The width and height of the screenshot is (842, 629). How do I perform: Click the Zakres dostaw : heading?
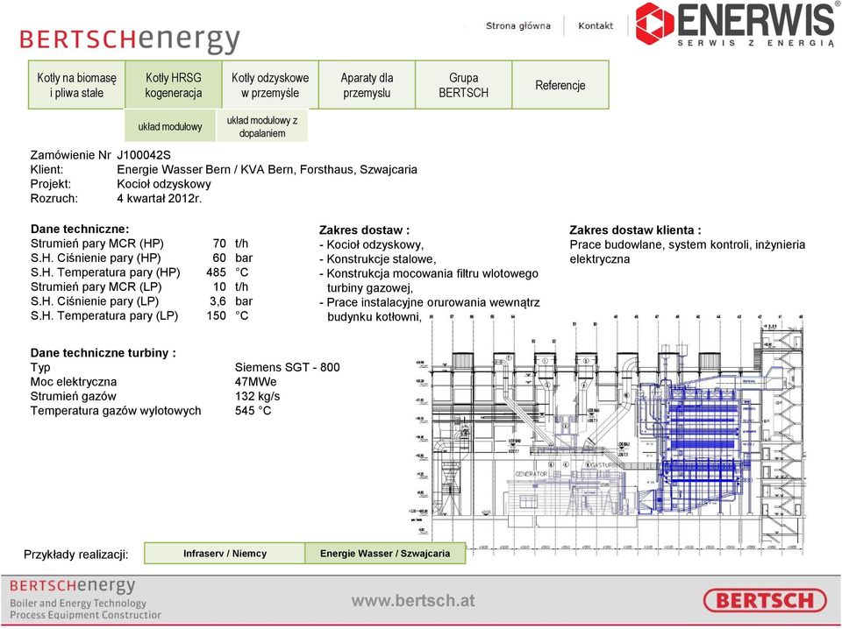point(364,230)
